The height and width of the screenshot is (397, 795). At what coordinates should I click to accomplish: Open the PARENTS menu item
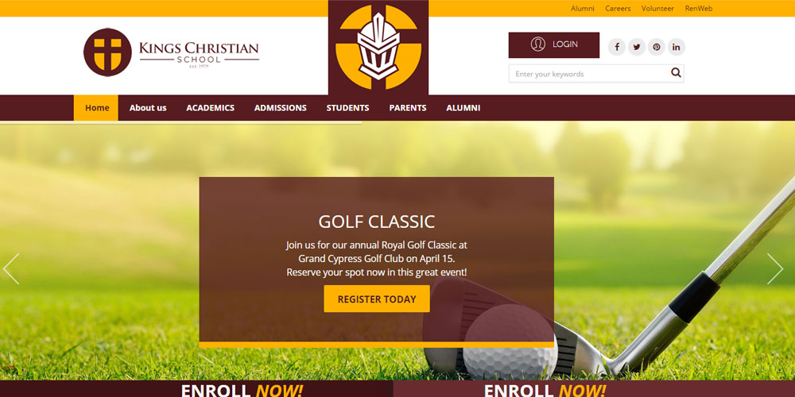coord(408,108)
